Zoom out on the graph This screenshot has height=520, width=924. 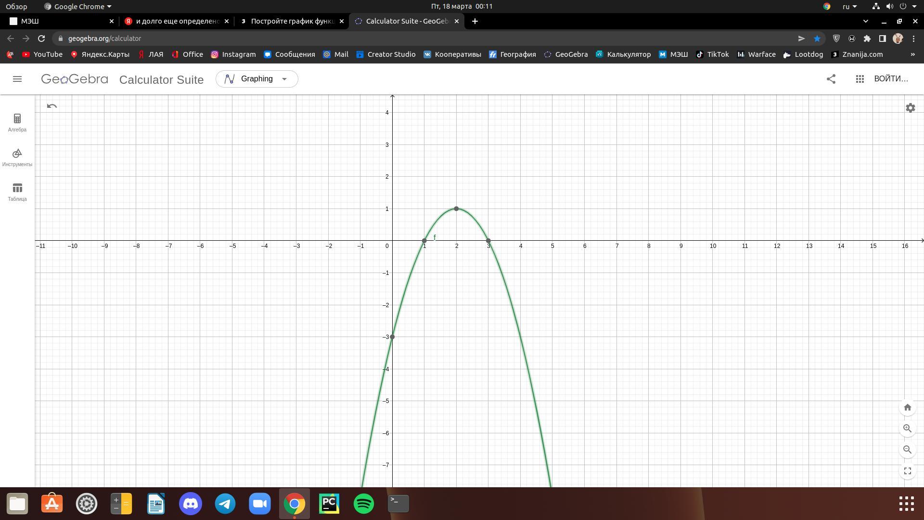point(907,450)
